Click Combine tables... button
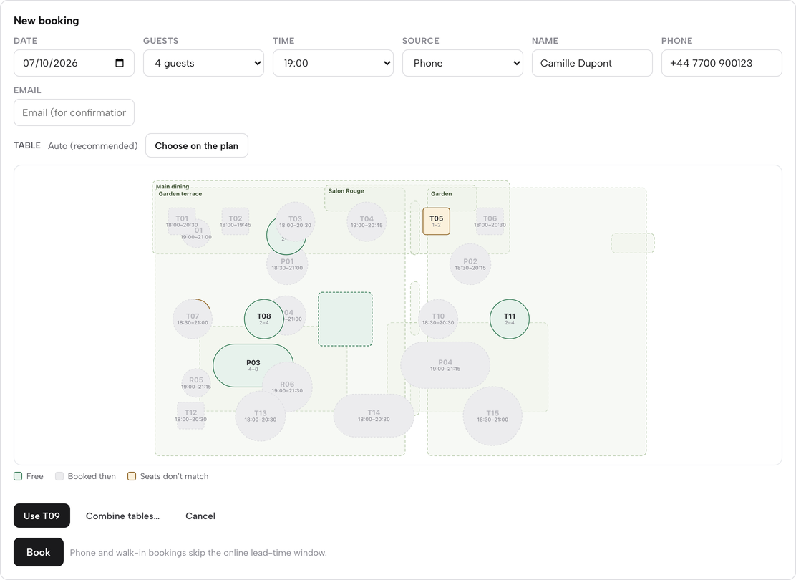The image size is (796, 580). (x=122, y=516)
